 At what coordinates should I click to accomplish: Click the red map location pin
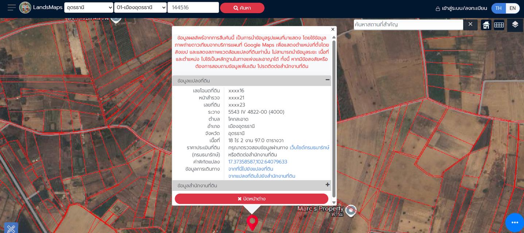coord(252,222)
